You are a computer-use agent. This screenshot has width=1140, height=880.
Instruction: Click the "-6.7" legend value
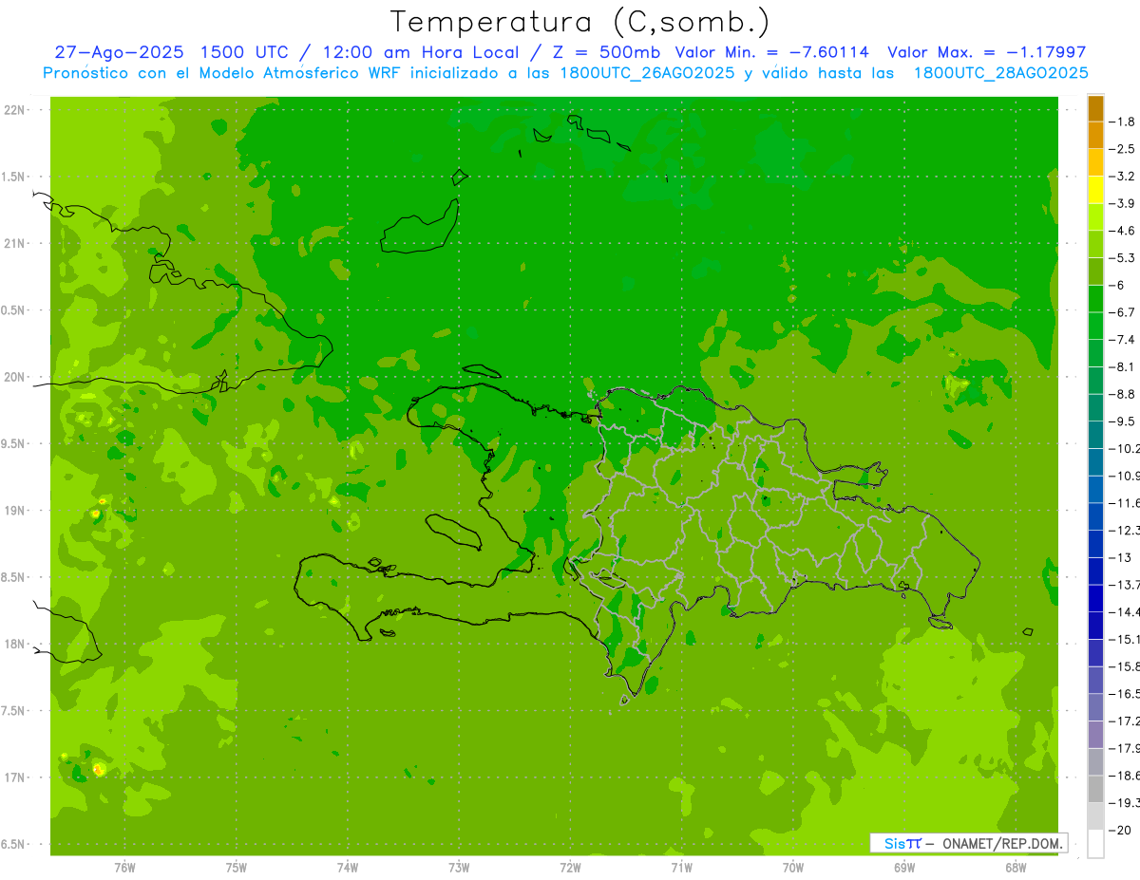coord(1122,312)
